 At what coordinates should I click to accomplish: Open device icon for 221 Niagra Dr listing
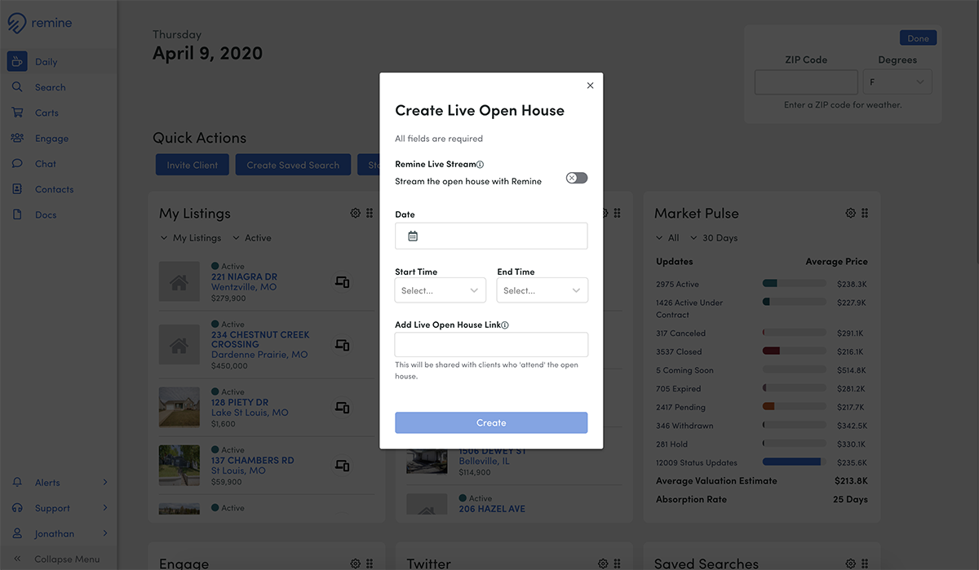pos(343,282)
